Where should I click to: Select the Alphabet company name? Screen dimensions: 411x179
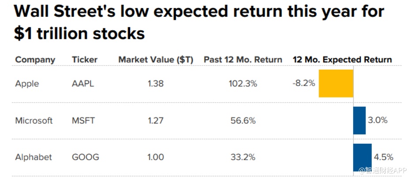click(x=34, y=157)
